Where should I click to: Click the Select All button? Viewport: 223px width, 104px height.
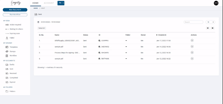42,28
